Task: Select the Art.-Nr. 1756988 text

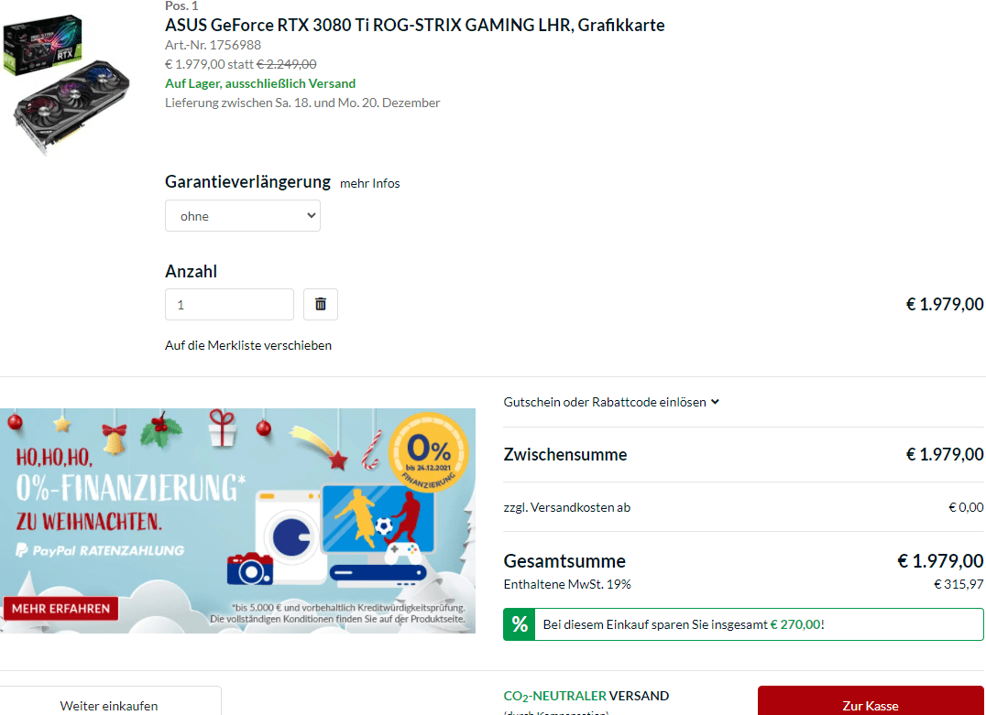Action: point(213,45)
